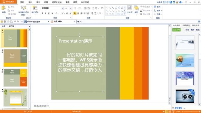Undo the last action
This screenshot has height=113, width=201.
[15, 22]
